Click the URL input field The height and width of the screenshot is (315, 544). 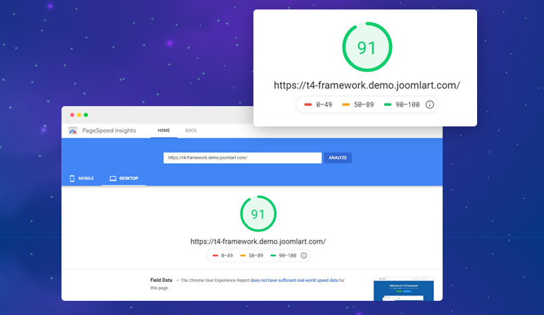(x=243, y=158)
